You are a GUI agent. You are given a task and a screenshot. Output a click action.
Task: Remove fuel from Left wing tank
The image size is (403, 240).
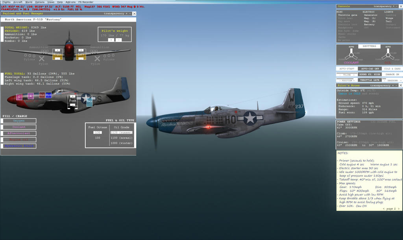tap(81, 59)
